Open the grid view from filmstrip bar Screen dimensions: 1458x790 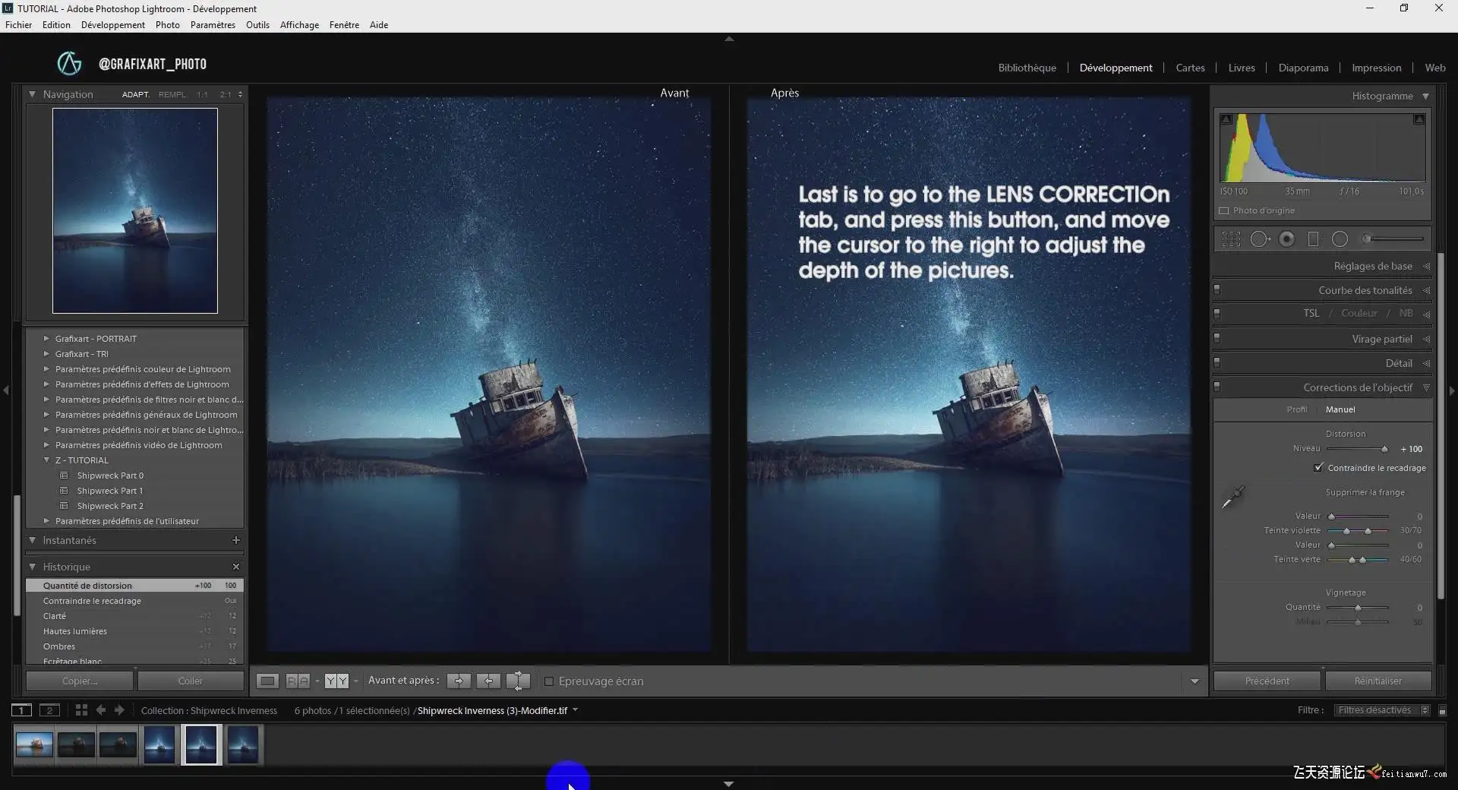pyautogui.click(x=81, y=710)
